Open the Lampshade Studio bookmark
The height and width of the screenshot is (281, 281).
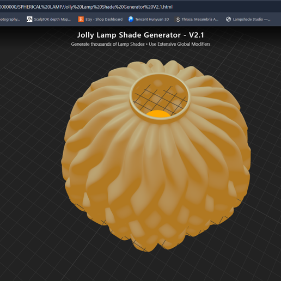[x=248, y=19]
